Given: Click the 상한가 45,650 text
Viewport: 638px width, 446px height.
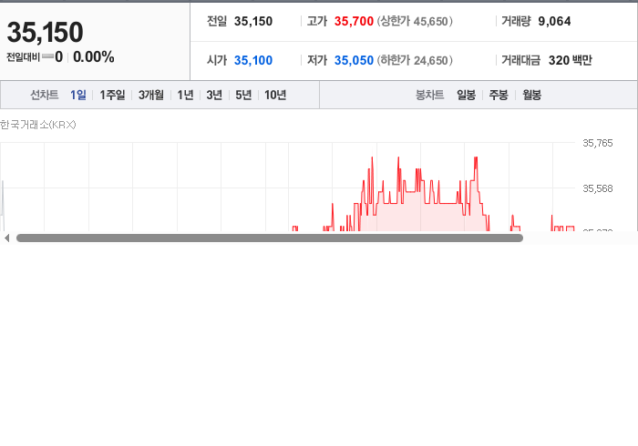Looking at the screenshot, I should 415,21.
